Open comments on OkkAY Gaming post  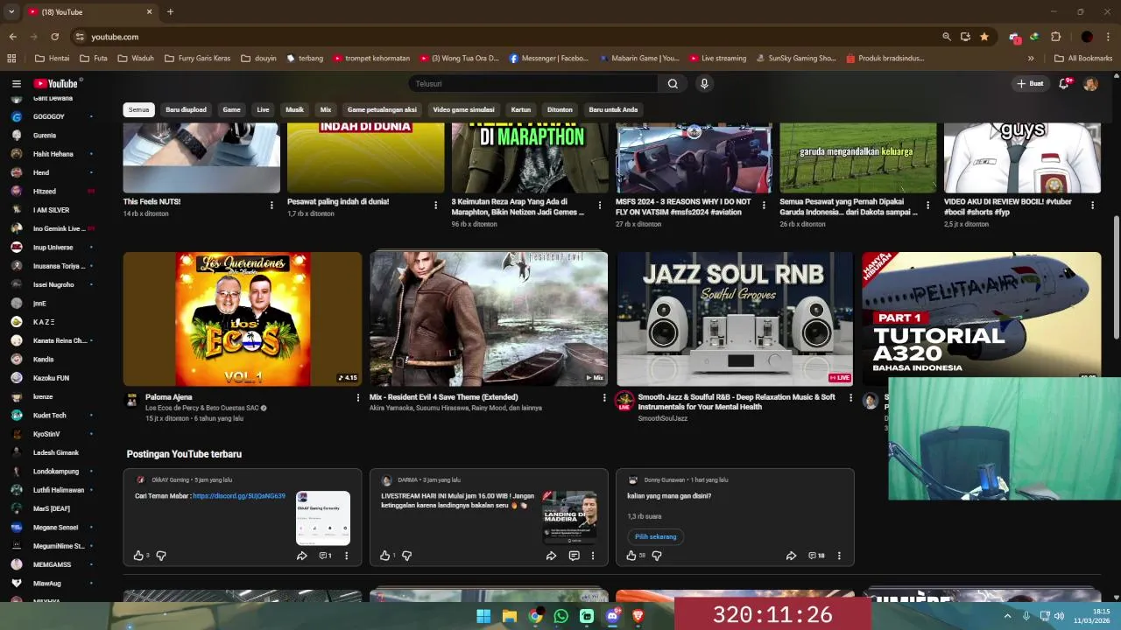(325, 556)
